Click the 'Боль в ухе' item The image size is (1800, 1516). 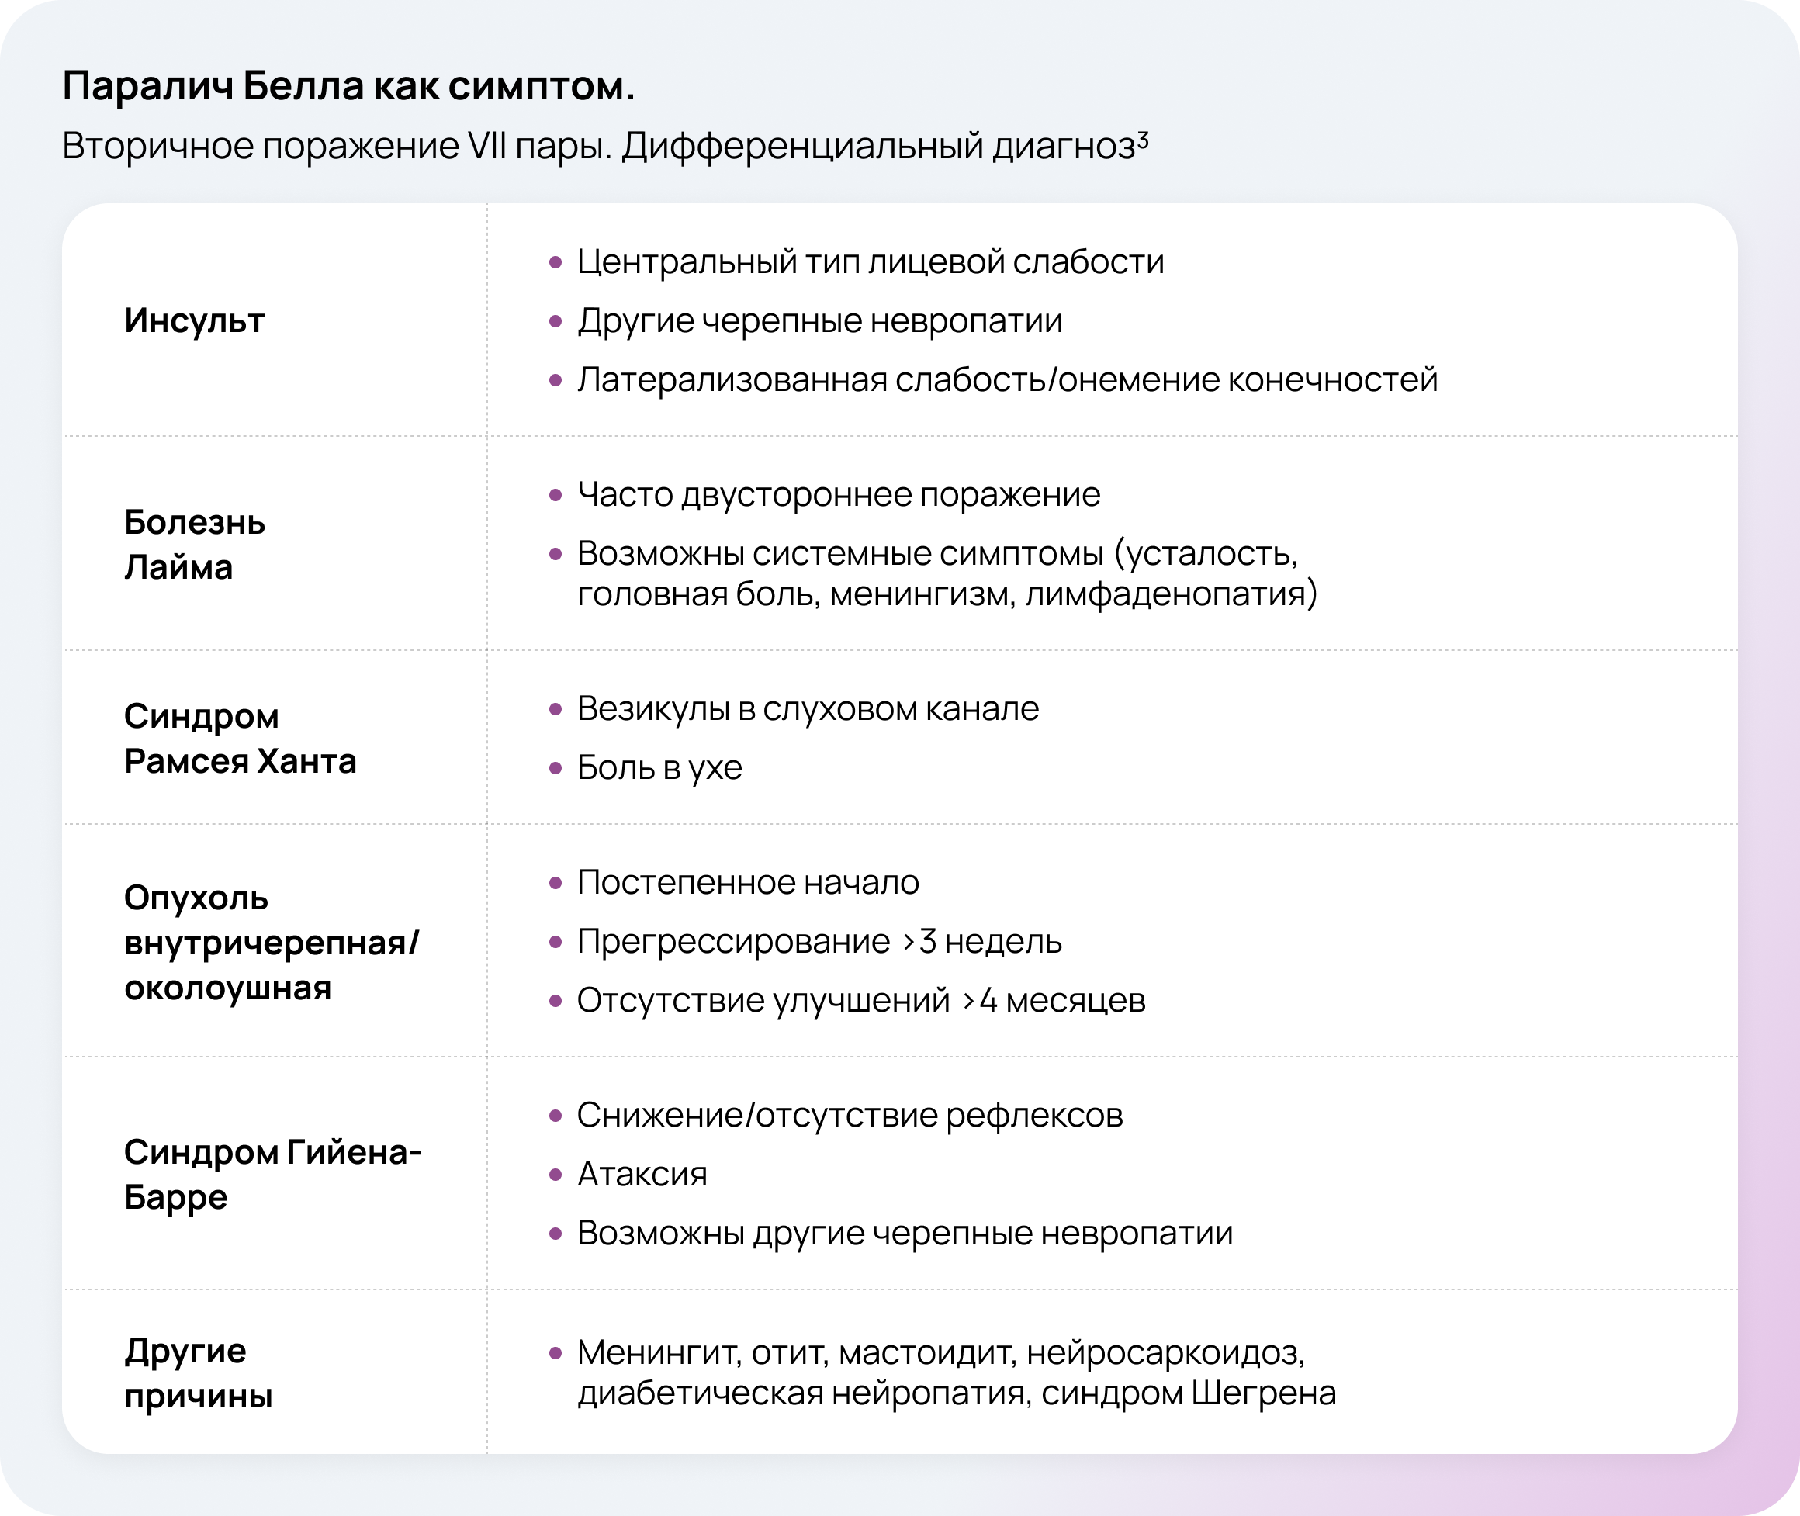[659, 767]
